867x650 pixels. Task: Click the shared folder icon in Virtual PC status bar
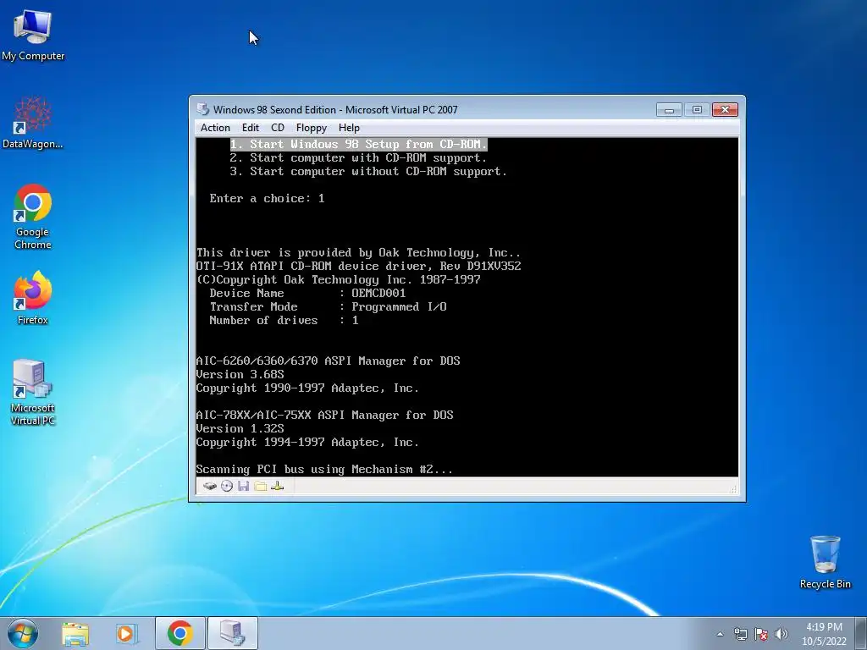[x=261, y=486]
